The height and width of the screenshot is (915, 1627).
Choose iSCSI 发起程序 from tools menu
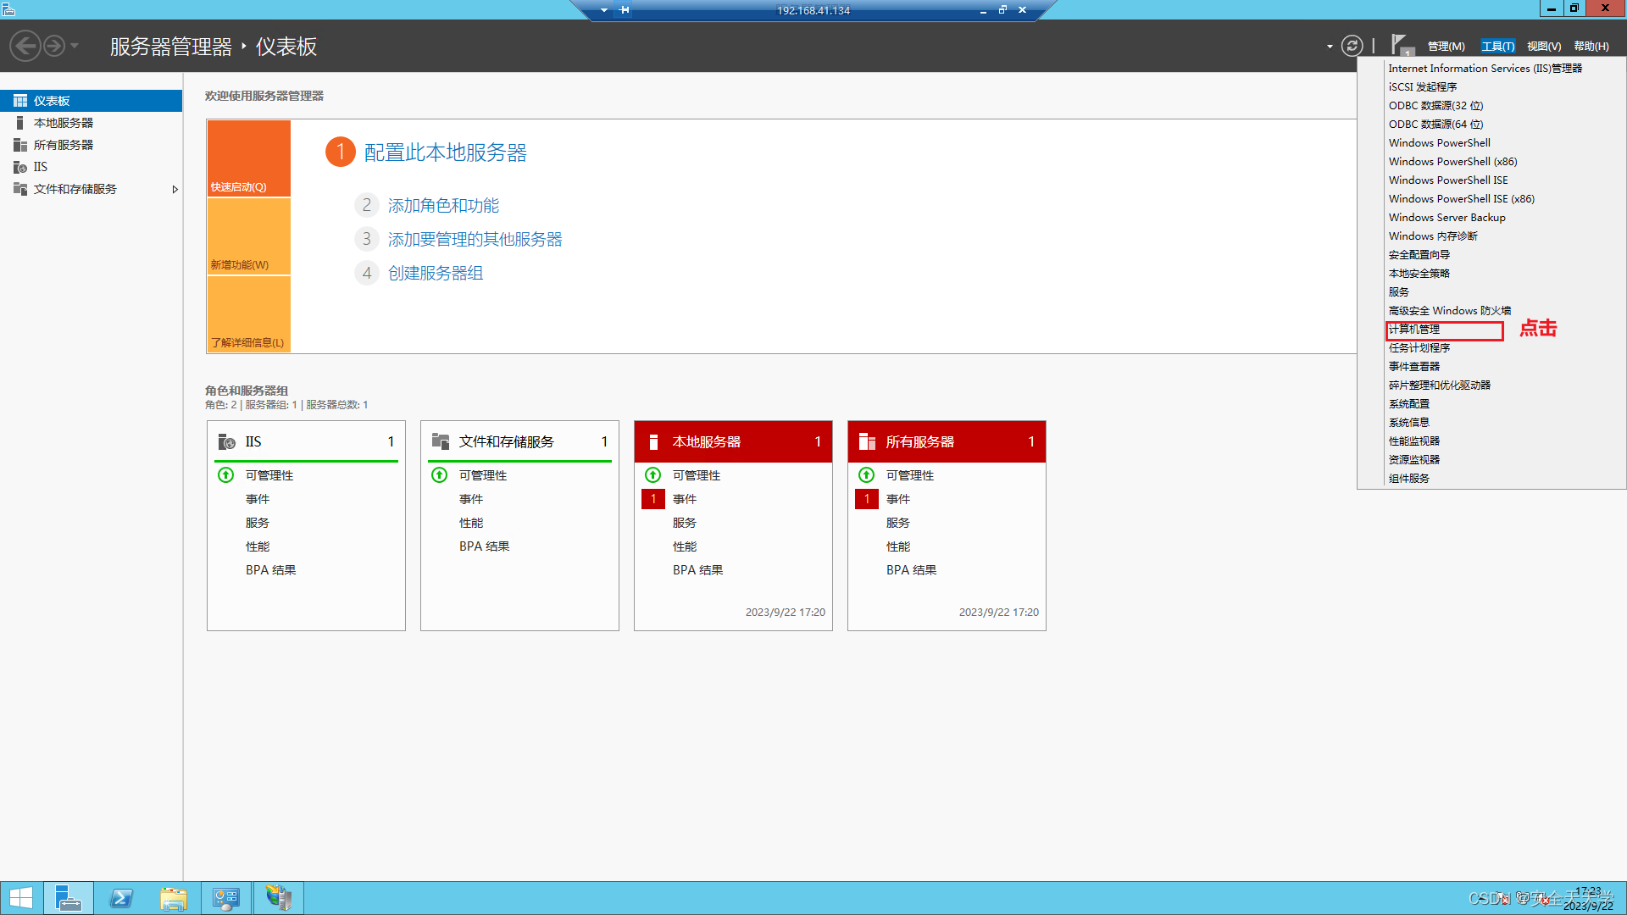pyautogui.click(x=1423, y=87)
